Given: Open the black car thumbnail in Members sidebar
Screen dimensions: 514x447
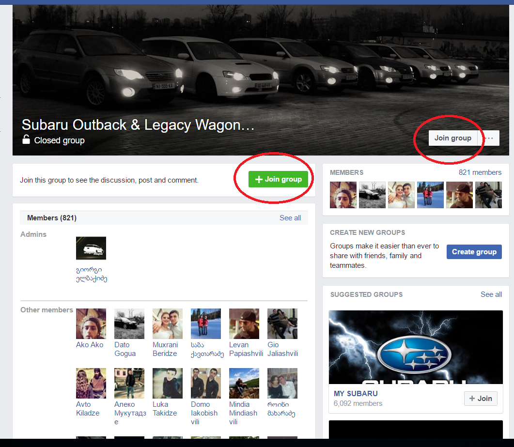Looking at the screenshot, I should pyautogui.click(x=372, y=195).
